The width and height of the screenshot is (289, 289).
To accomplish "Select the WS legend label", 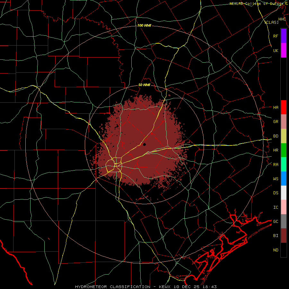I will 276,179.
